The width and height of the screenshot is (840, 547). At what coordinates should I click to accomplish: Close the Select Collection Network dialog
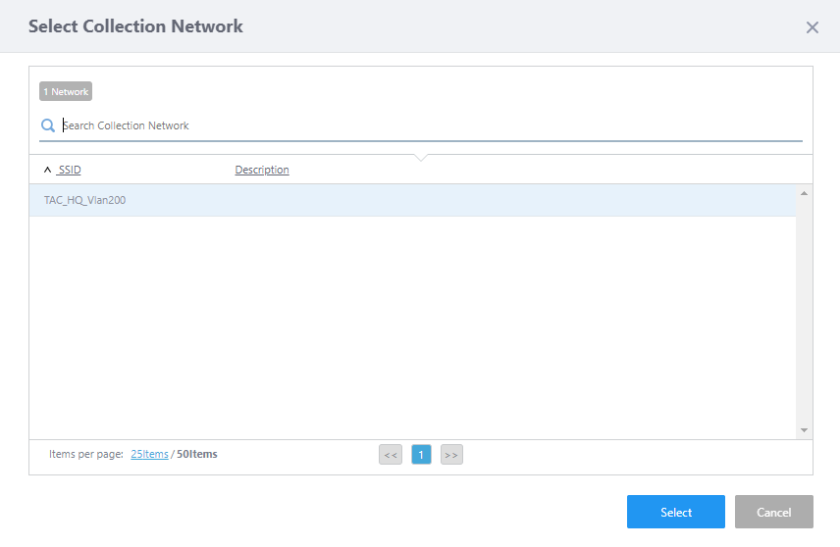(813, 27)
